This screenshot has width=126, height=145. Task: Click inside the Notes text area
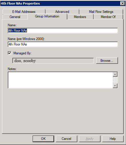pyautogui.click(x=60, y=80)
